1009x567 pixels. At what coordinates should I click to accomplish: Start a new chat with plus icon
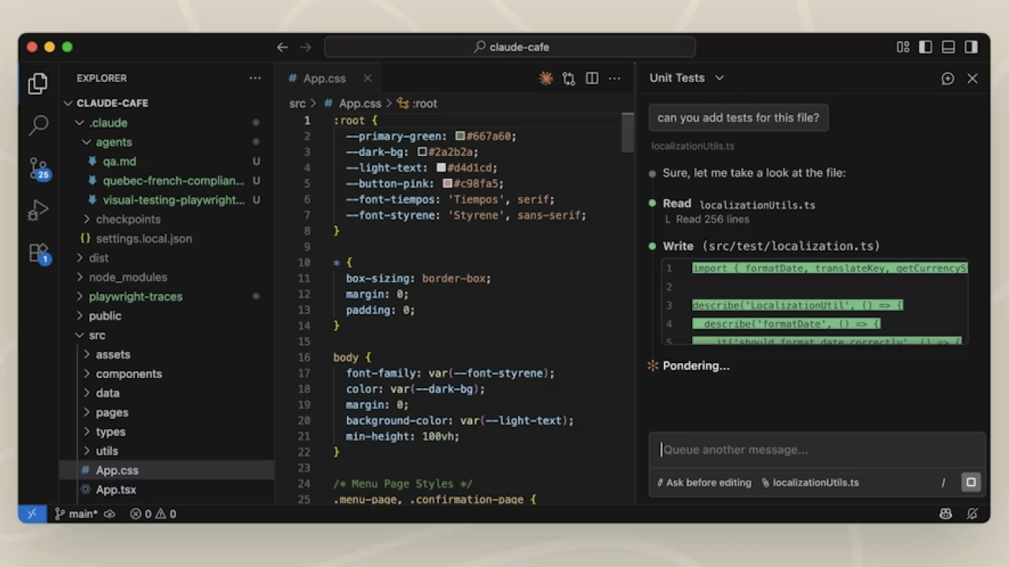click(x=948, y=78)
